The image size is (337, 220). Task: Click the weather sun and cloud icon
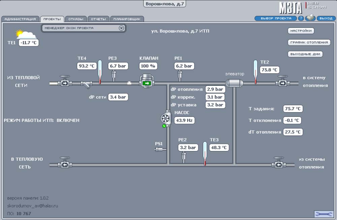tap(26, 34)
